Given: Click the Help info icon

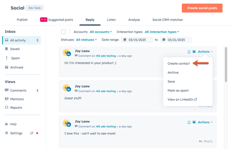Looking at the screenshot, I should pos(6,124).
